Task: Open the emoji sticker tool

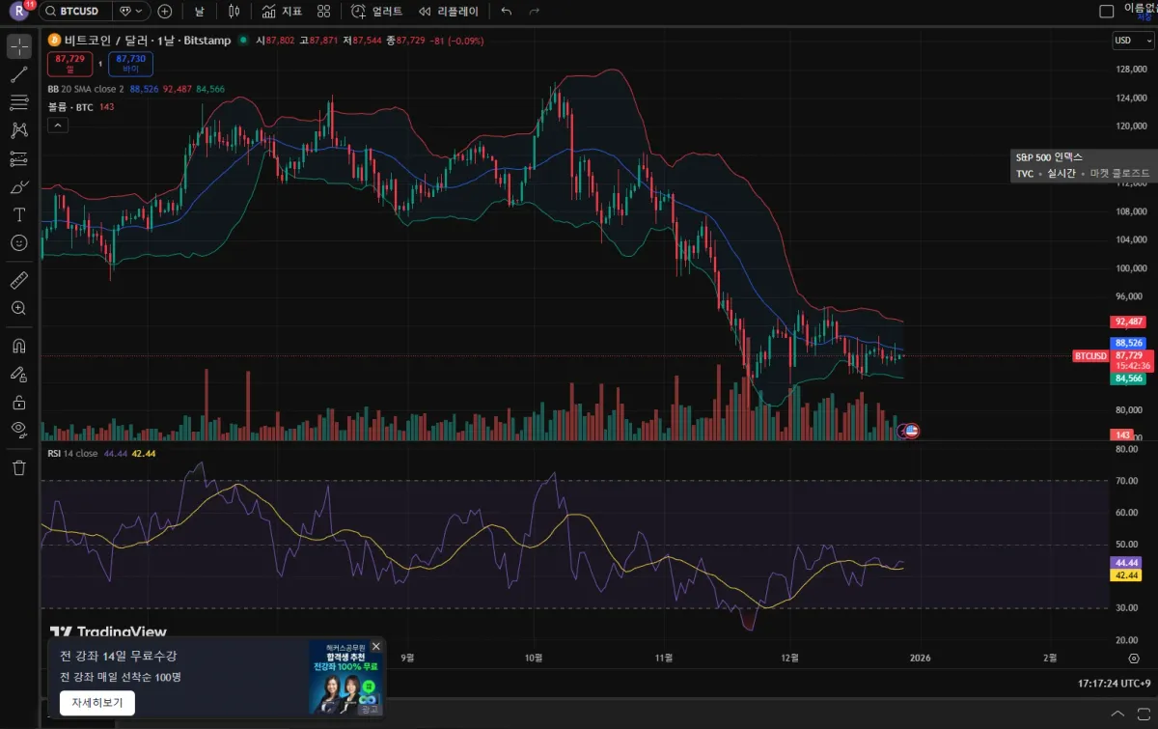Action: (x=19, y=243)
